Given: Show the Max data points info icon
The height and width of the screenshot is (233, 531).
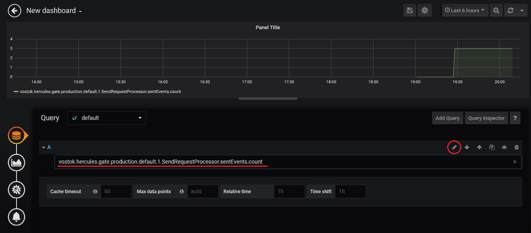Looking at the screenshot, I should pyautogui.click(x=182, y=192).
